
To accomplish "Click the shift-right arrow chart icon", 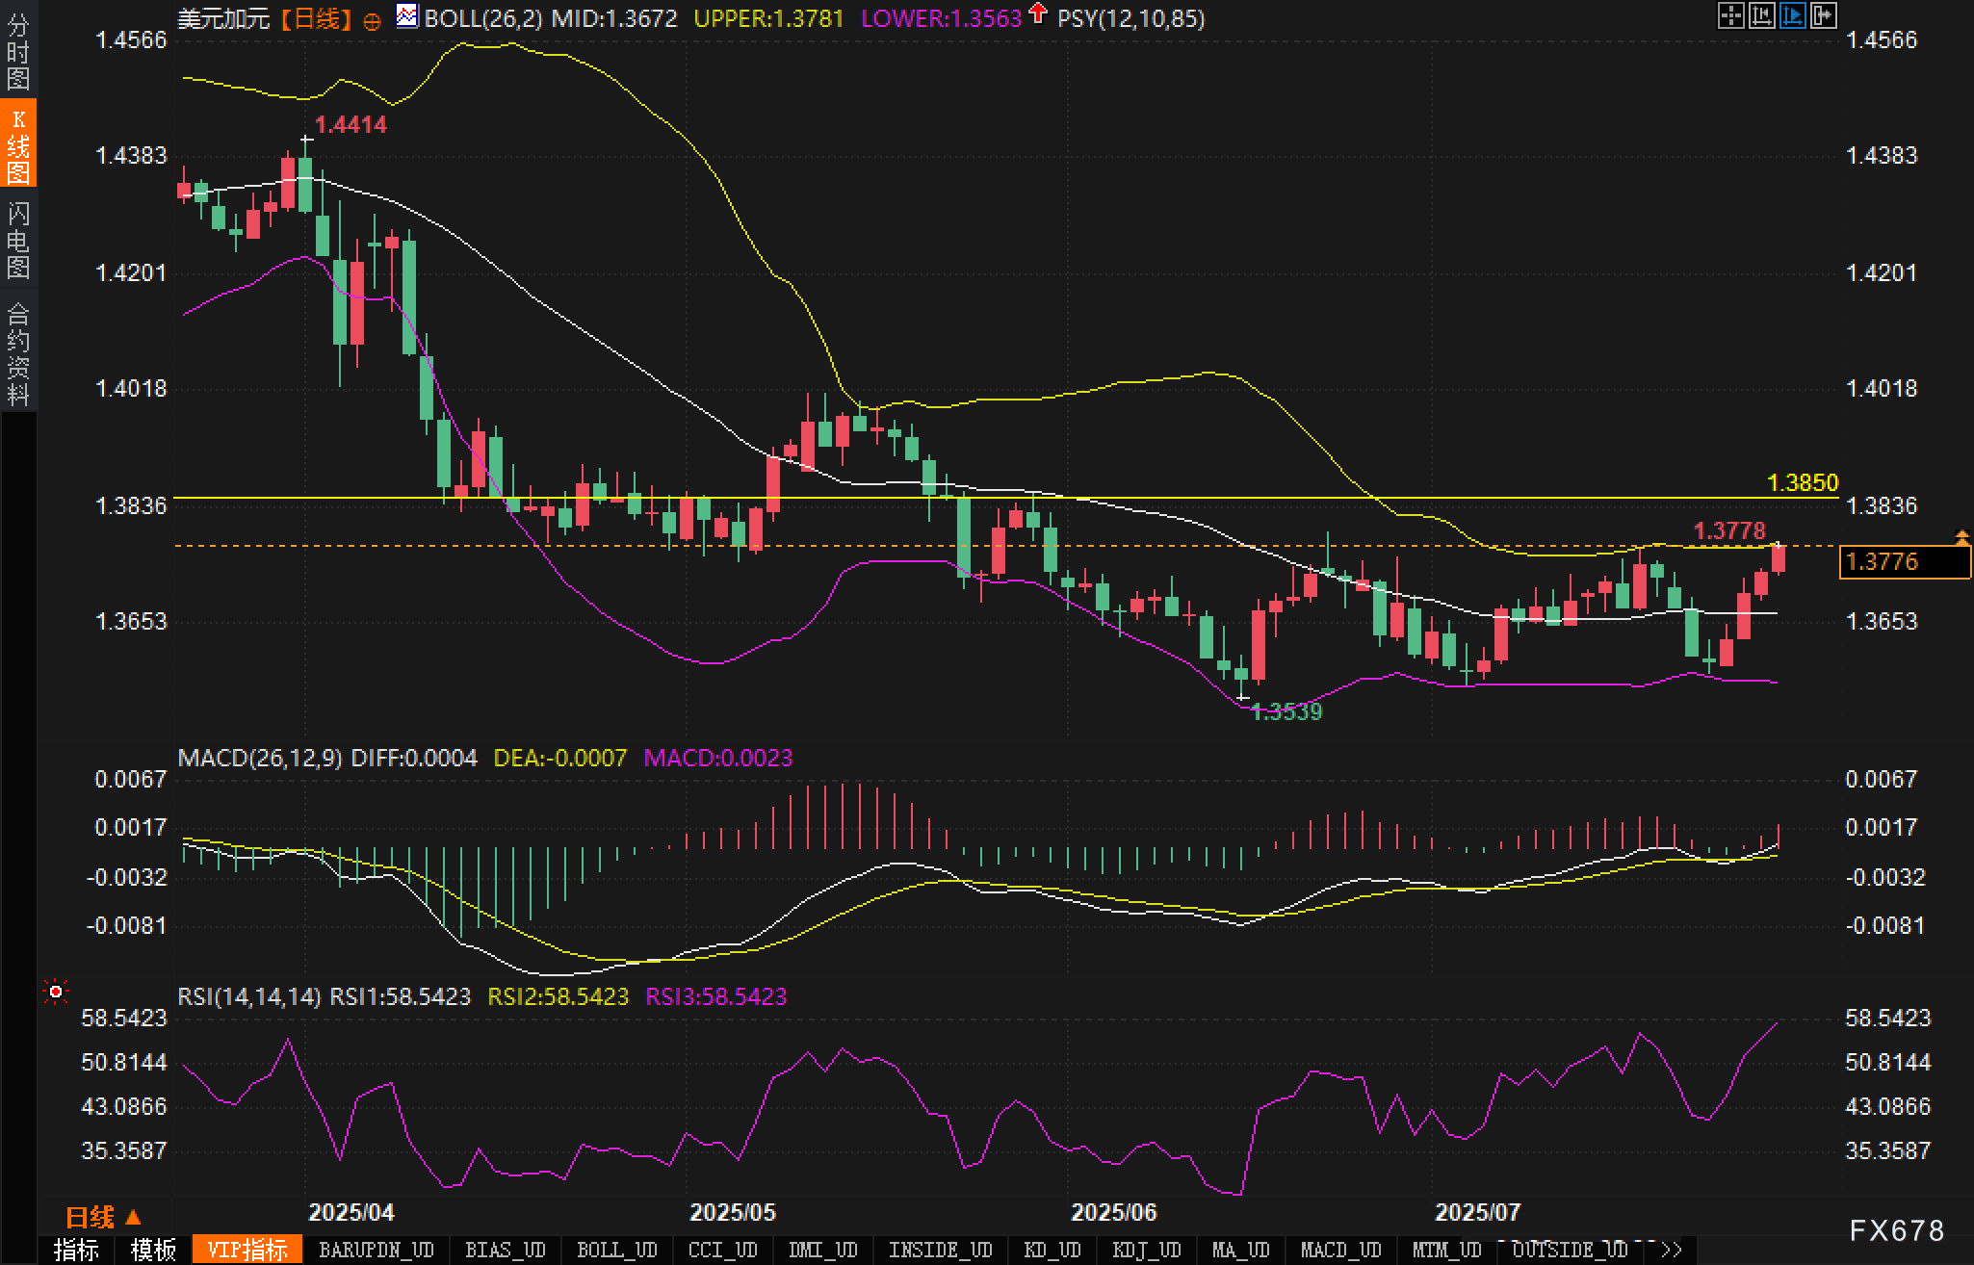I will point(1823,15).
